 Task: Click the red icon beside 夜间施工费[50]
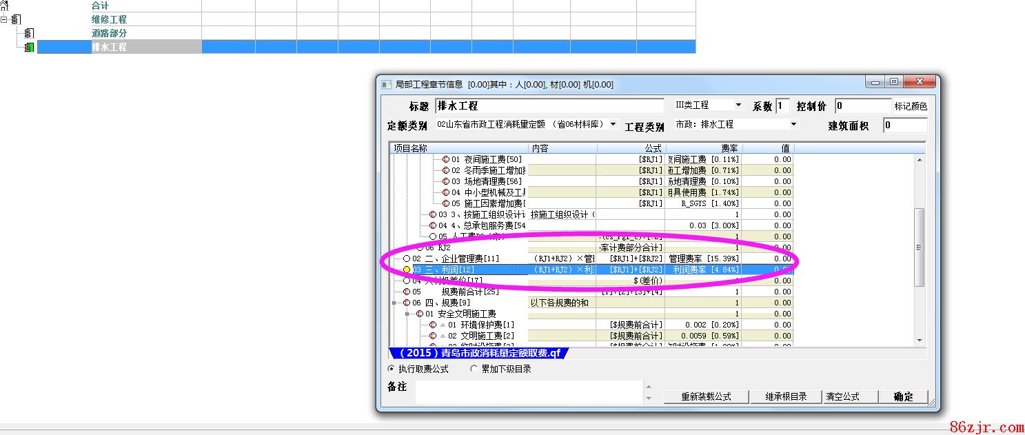pos(446,159)
